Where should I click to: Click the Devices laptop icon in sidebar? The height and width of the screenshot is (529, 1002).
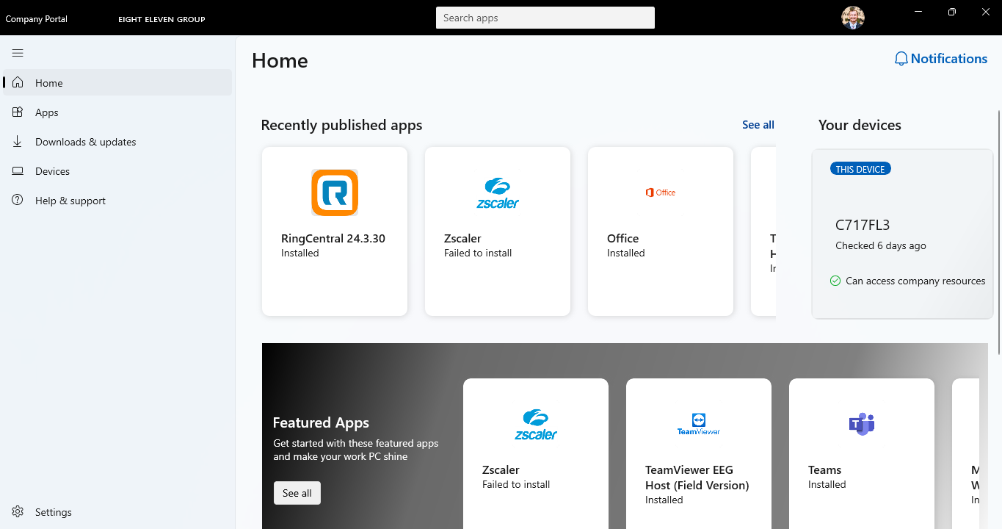18,171
